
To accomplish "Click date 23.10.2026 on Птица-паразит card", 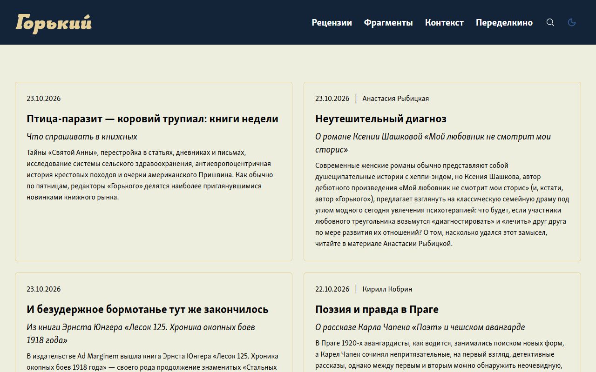I will [x=44, y=99].
